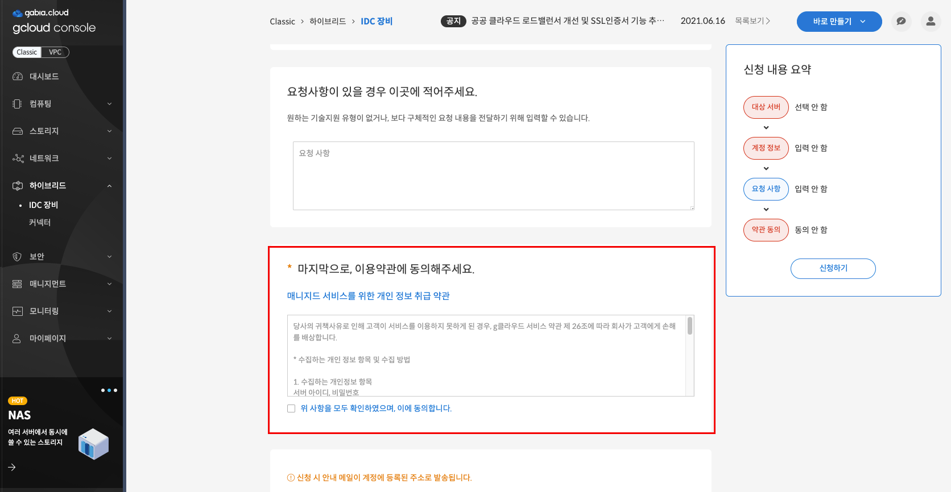The image size is (951, 492).
Task: Select IDC 장비 in the sidebar
Action: (44, 205)
